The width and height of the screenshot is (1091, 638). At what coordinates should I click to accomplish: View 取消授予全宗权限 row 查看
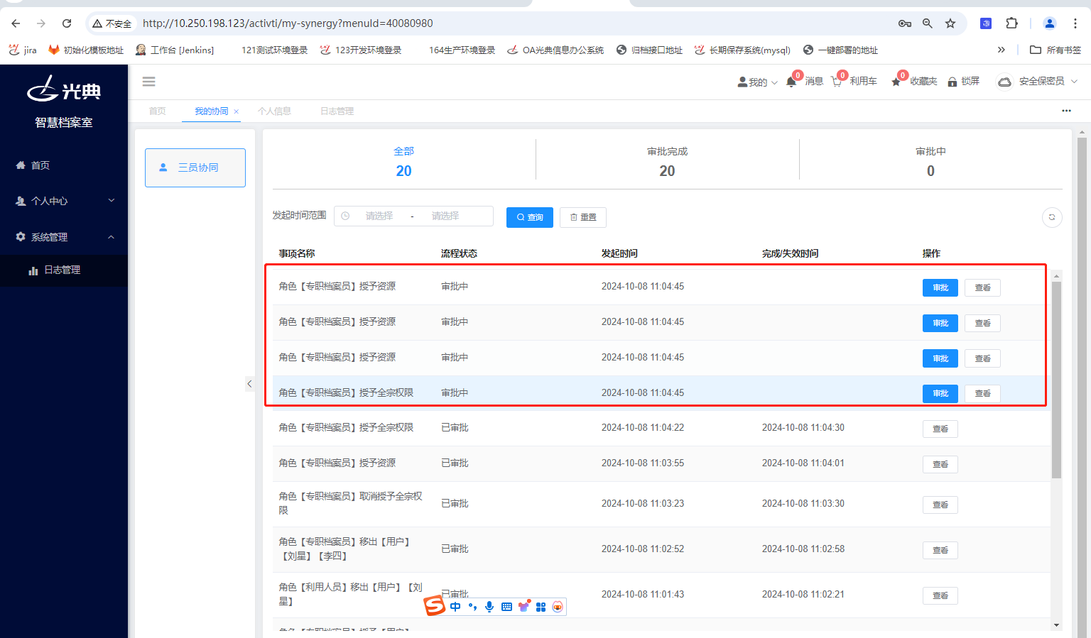click(940, 505)
